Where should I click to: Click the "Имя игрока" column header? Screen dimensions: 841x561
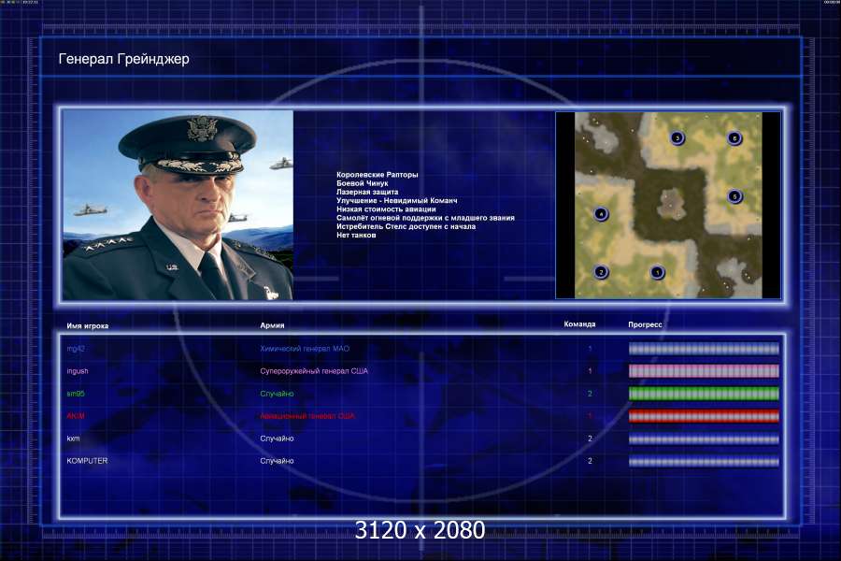click(88, 326)
